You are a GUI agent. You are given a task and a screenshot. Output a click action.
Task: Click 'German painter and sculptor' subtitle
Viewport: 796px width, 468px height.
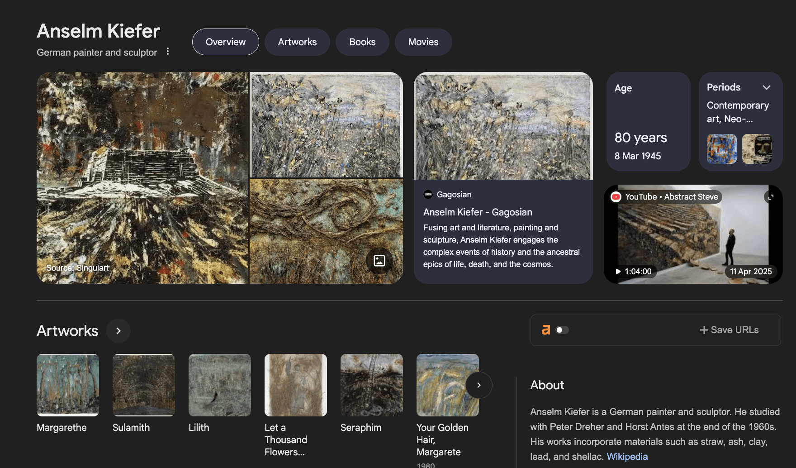[97, 53]
